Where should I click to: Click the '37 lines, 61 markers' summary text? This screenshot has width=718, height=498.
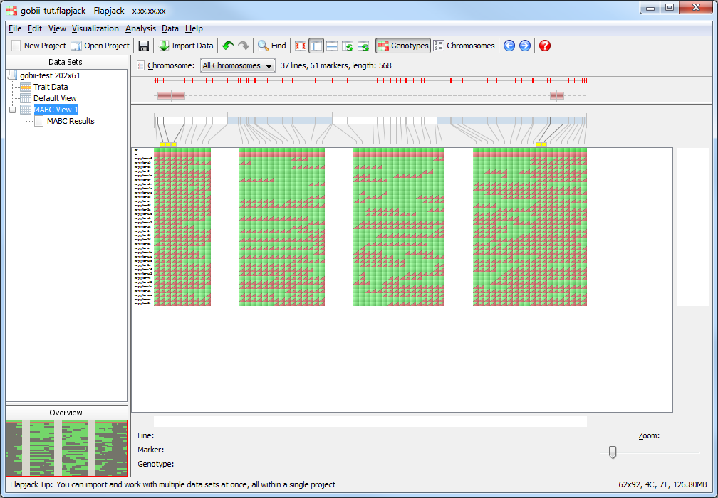tap(335, 65)
